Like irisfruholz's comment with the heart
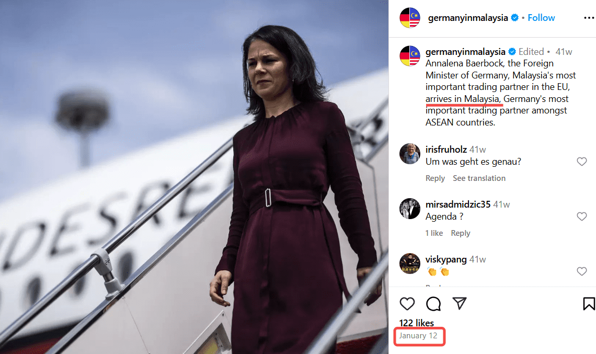 pyautogui.click(x=581, y=162)
